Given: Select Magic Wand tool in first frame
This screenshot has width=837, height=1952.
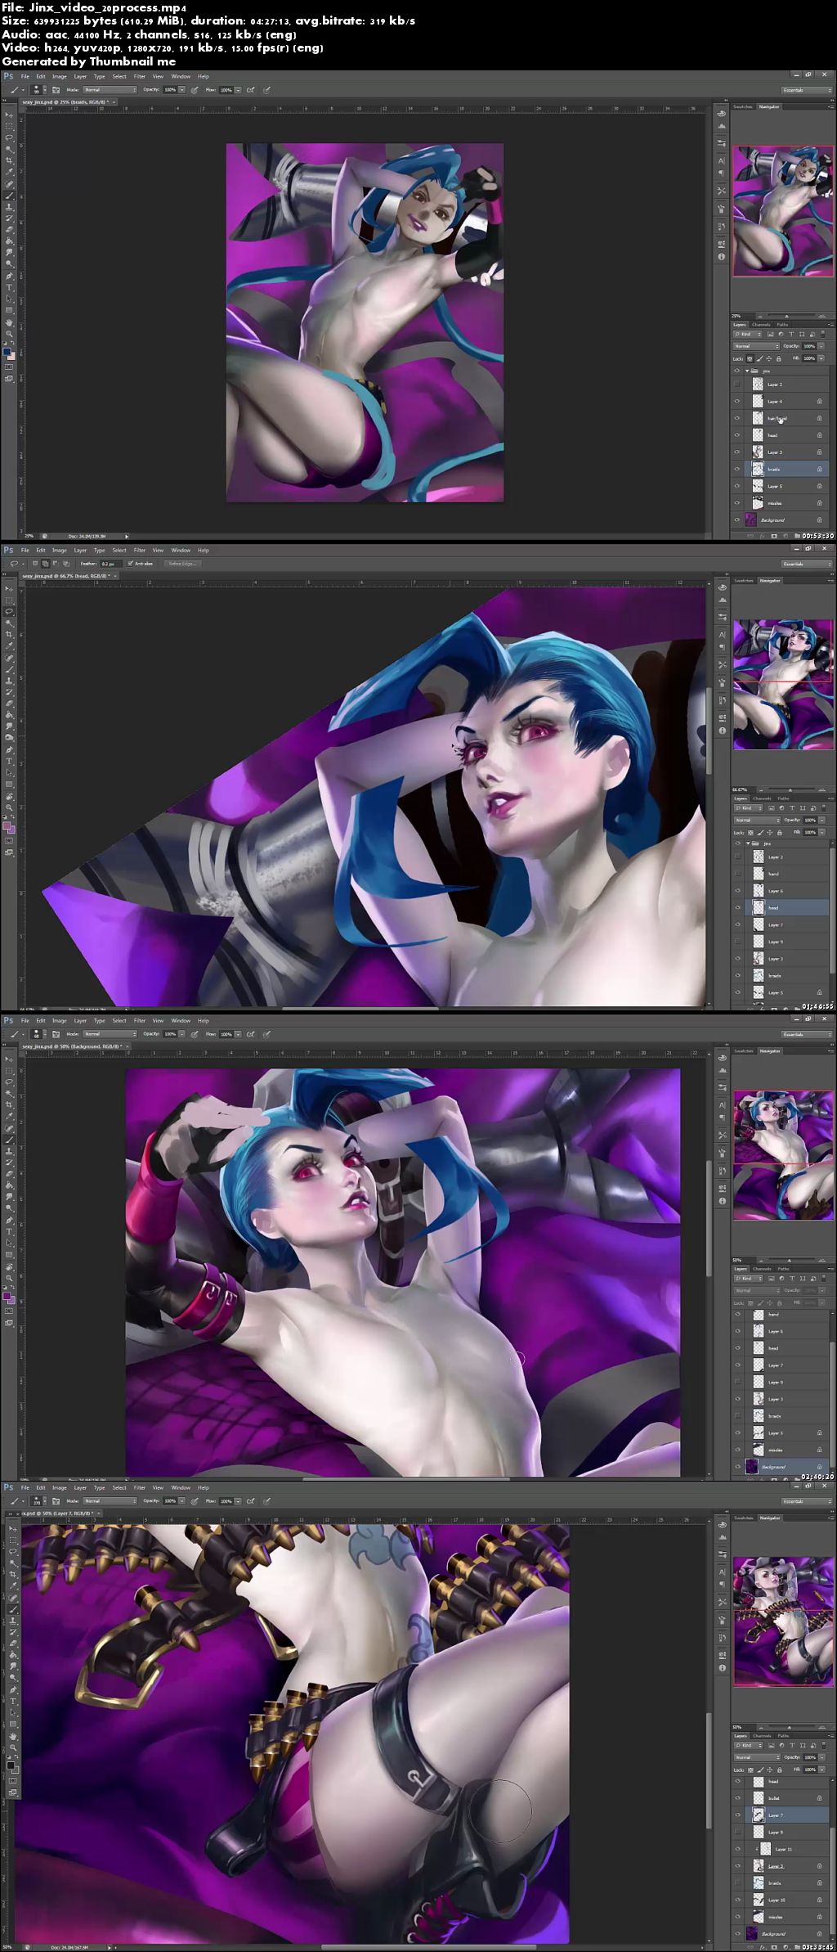Looking at the screenshot, I should (x=10, y=149).
